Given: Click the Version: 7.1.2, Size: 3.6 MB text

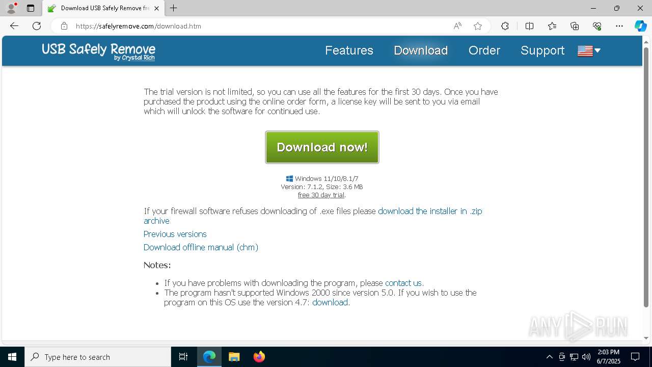Looking at the screenshot, I should [322, 187].
